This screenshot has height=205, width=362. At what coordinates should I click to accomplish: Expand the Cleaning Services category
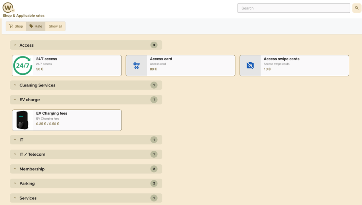pos(15,85)
